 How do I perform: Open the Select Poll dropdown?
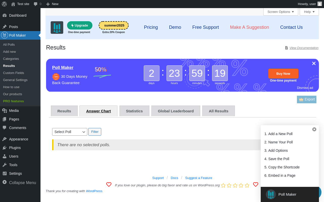click(70, 132)
